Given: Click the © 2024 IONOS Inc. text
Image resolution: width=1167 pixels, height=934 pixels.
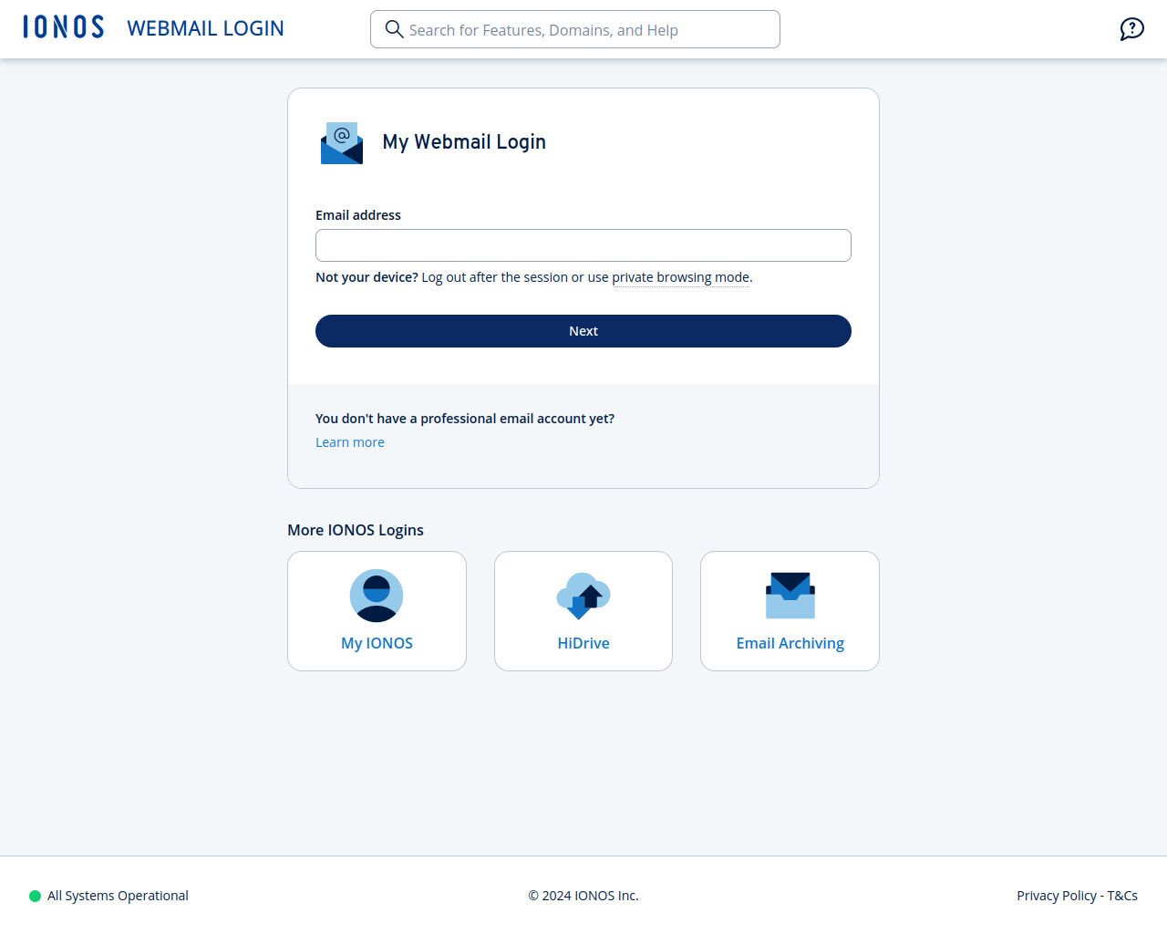Looking at the screenshot, I should pos(583,896).
